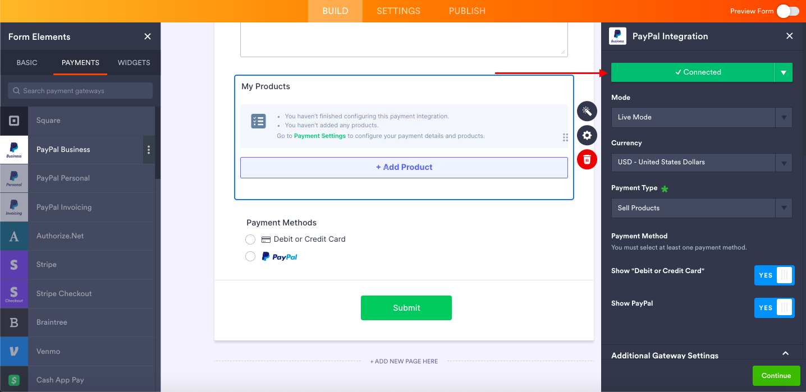806x392 pixels.
Task: Click the Search payment gateways field
Action: (x=80, y=91)
